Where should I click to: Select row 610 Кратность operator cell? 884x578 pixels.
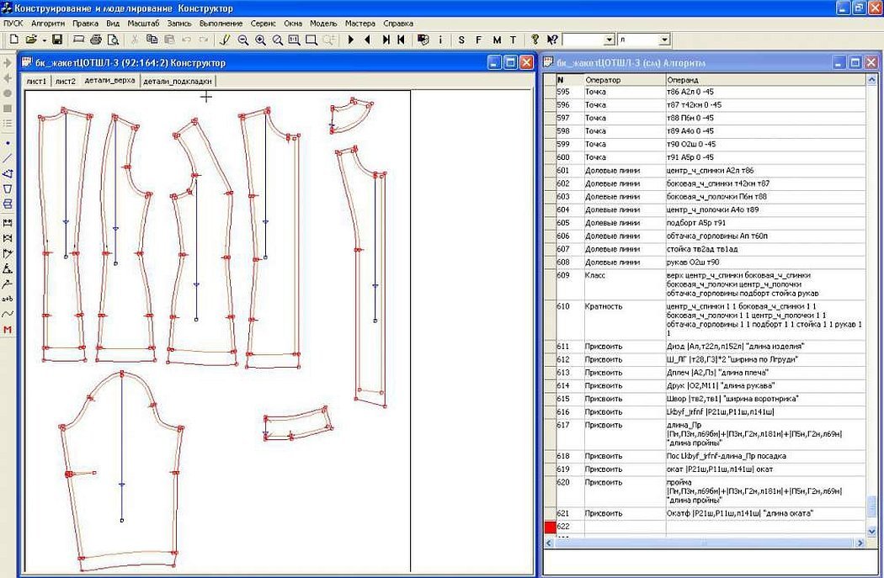624,320
